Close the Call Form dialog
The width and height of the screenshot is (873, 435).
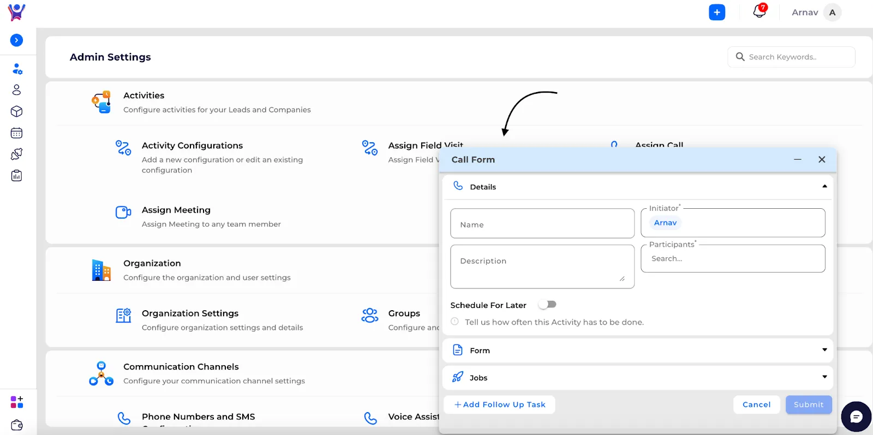pyautogui.click(x=822, y=160)
